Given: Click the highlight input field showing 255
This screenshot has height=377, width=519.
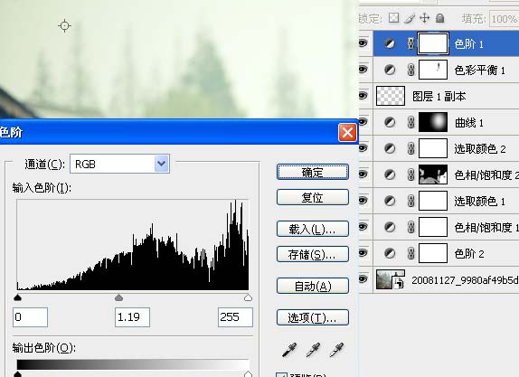Looking at the screenshot, I should (x=235, y=317).
